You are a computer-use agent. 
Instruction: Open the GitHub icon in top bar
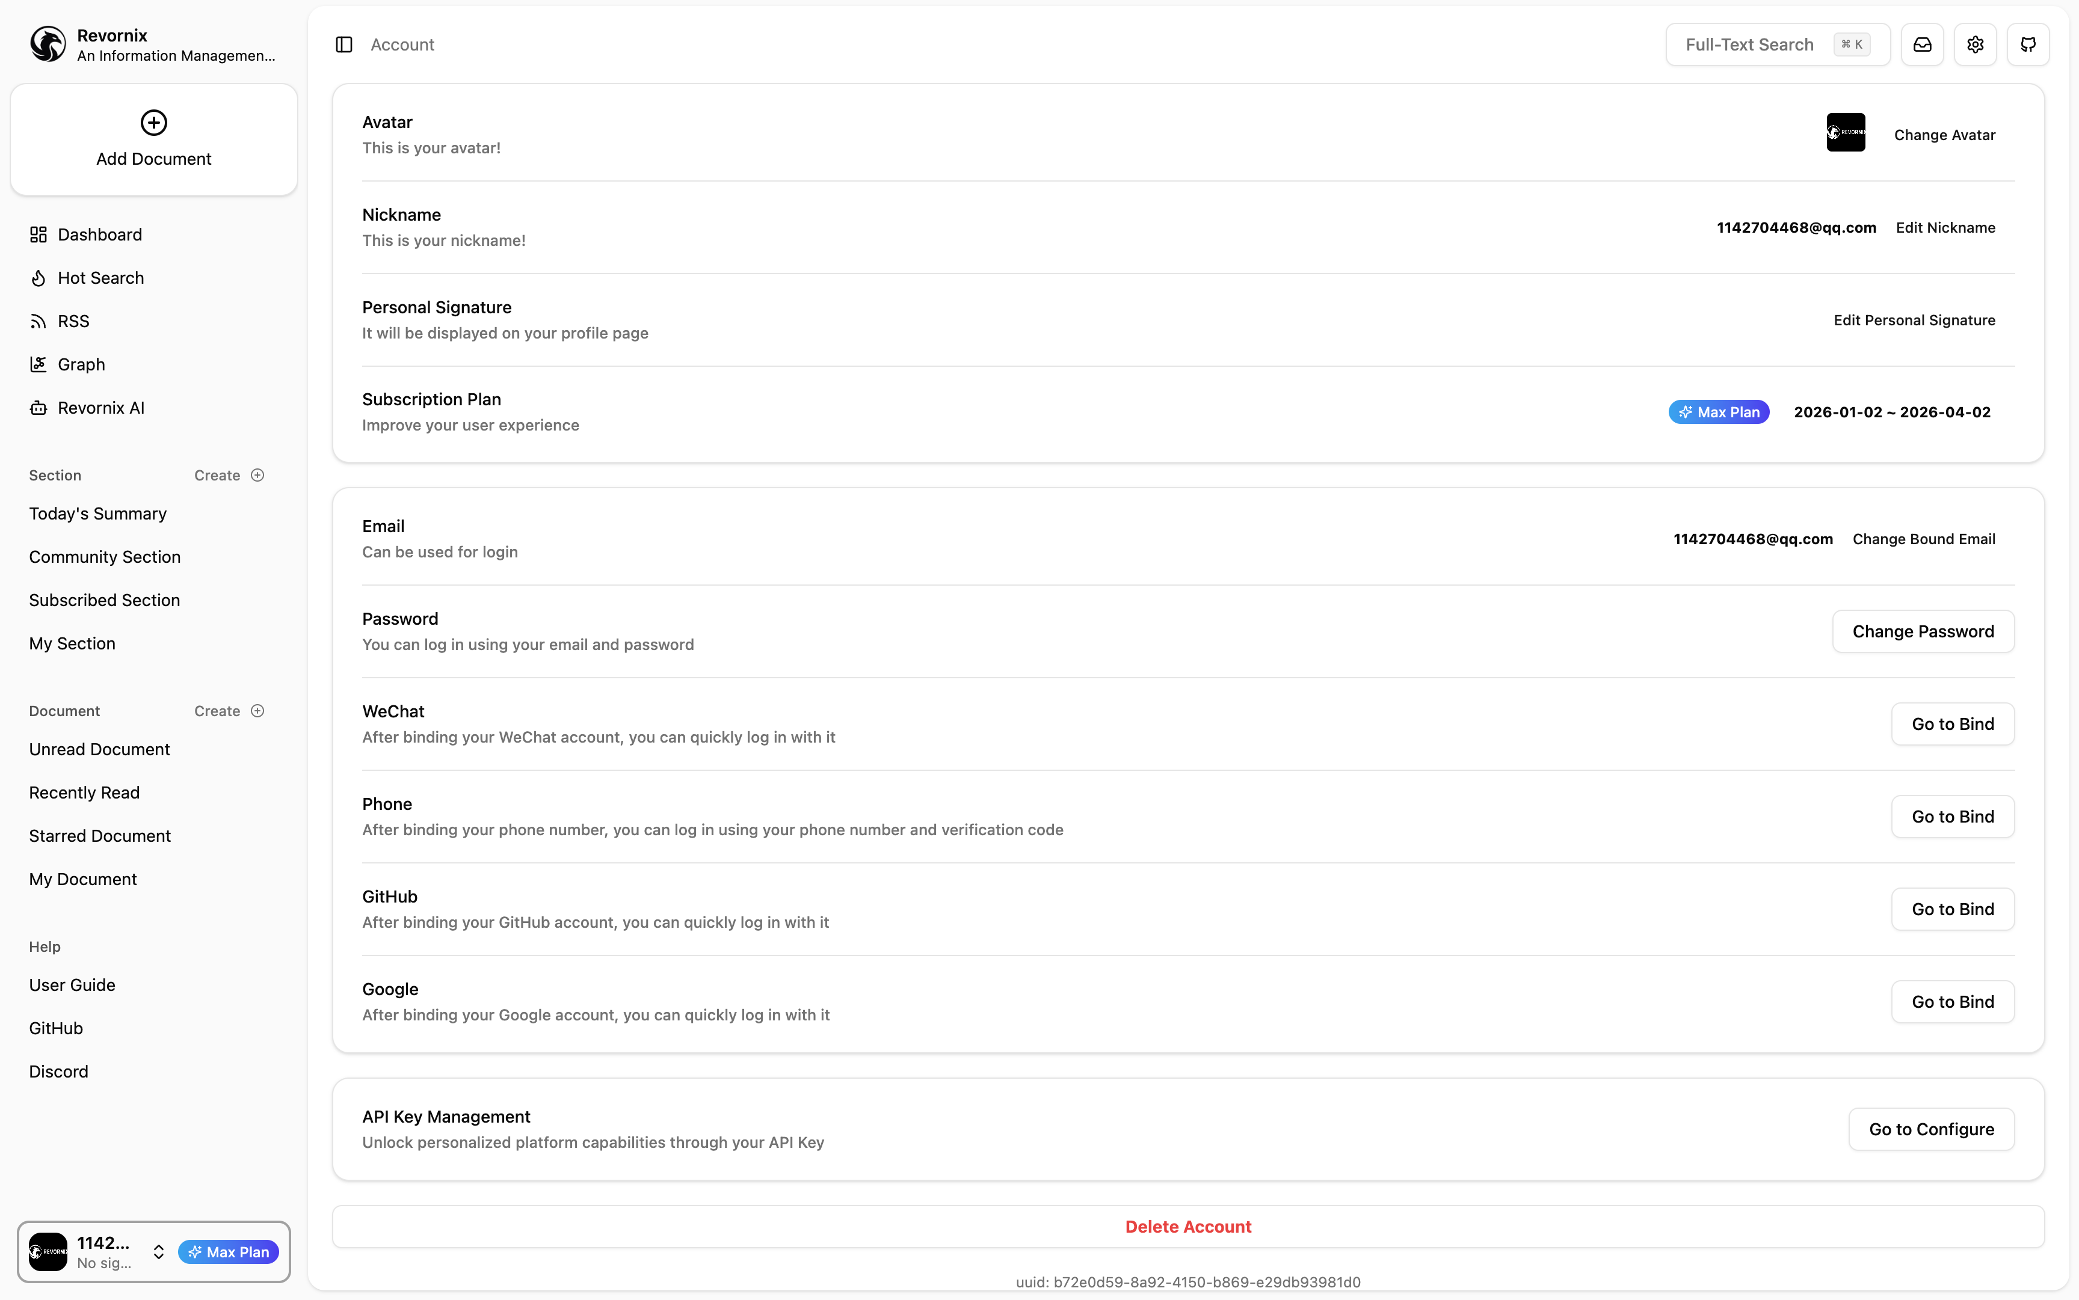click(2028, 44)
